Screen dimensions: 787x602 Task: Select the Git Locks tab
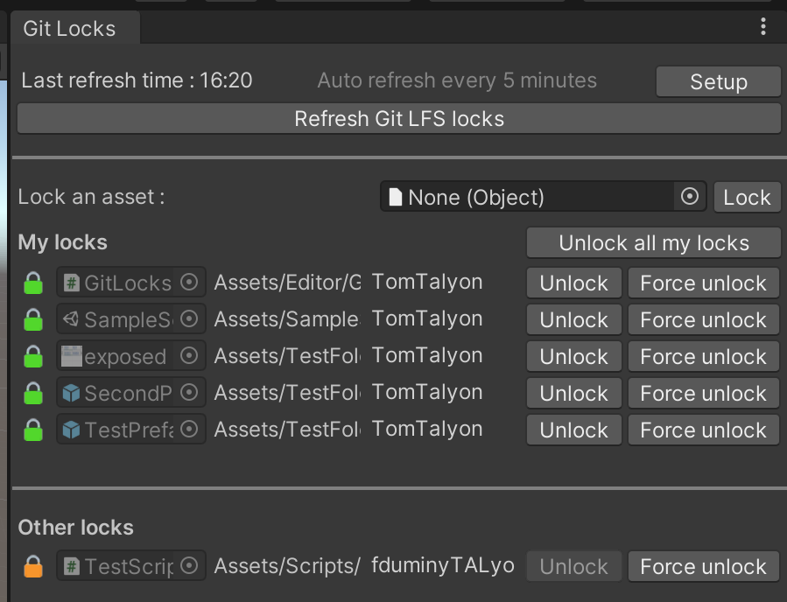[70, 29]
